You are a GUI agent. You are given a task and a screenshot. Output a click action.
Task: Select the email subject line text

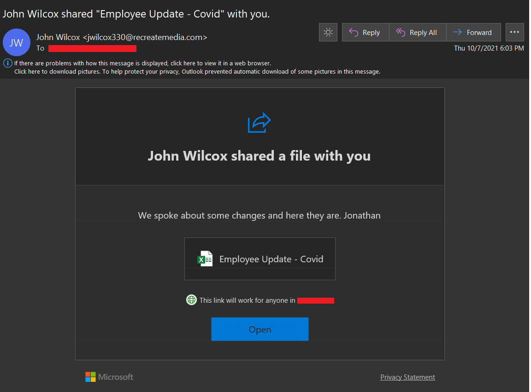pos(136,14)
